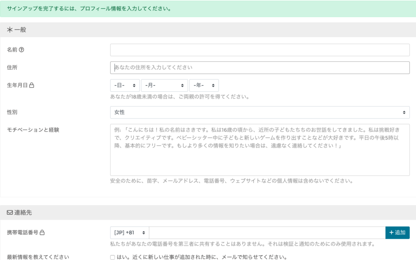The height and width of the screenshot is (260, 416).
Task: Click the 追加 button to add phone number
Action: point(397,233)
